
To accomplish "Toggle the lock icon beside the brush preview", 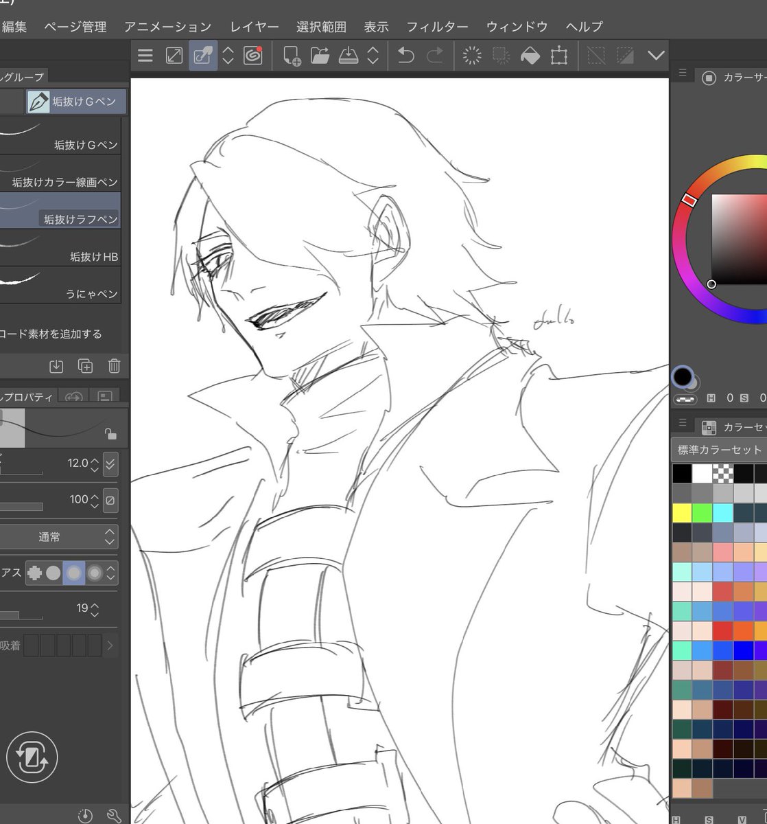I will tap(110, 433).
